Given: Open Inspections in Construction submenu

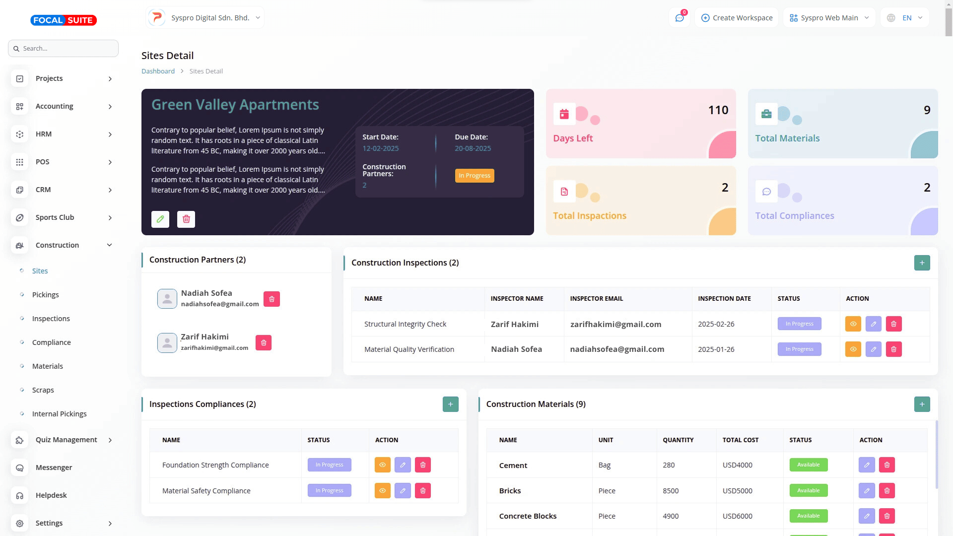Looking at the screenshot, I should (51, 319).
